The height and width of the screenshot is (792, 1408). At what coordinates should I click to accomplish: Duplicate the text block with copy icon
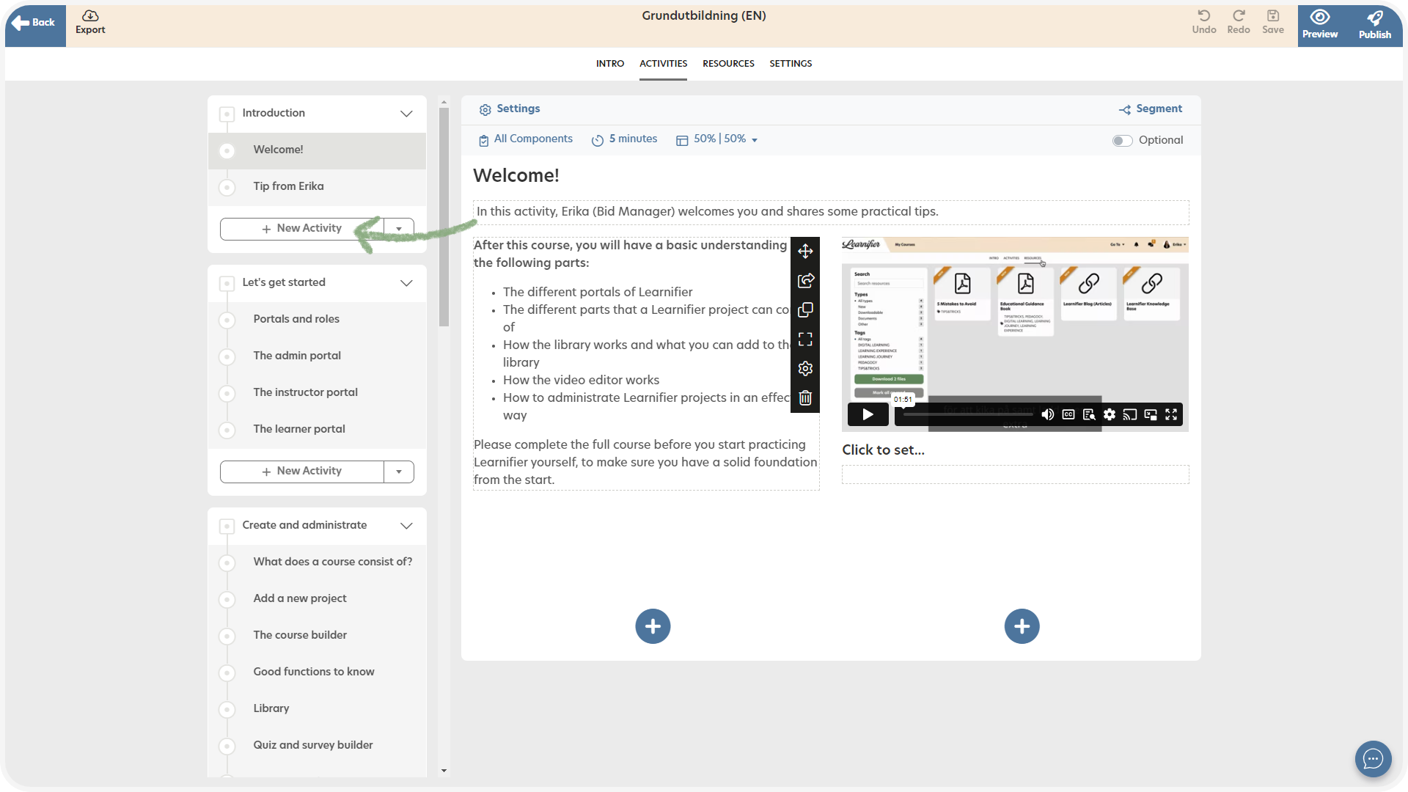[x=805, y=310]
